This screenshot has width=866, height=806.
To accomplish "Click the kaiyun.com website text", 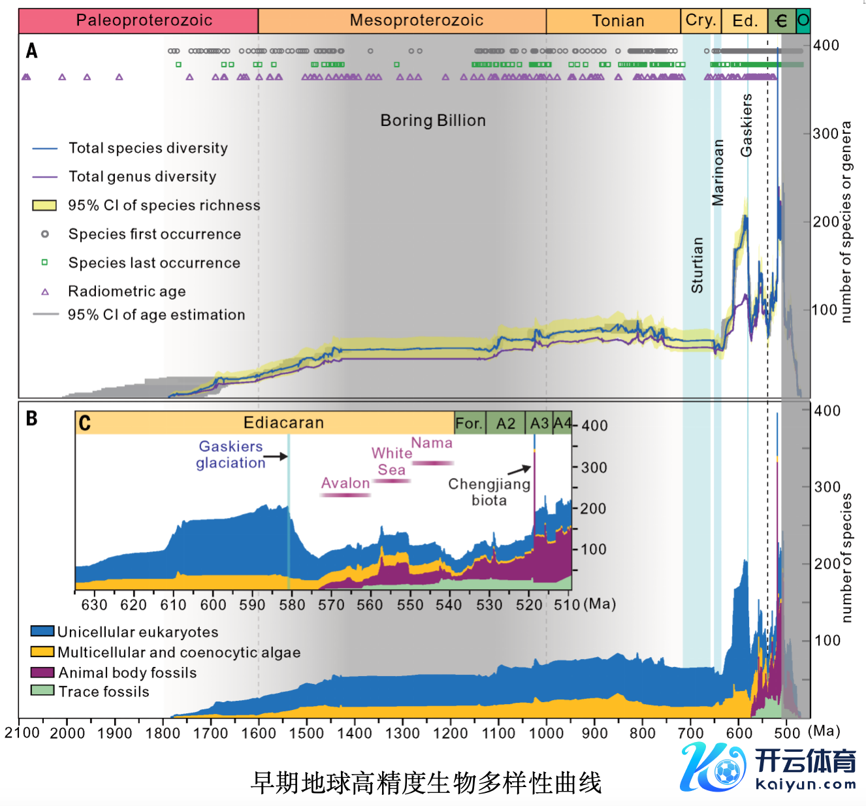I will 805,784.
